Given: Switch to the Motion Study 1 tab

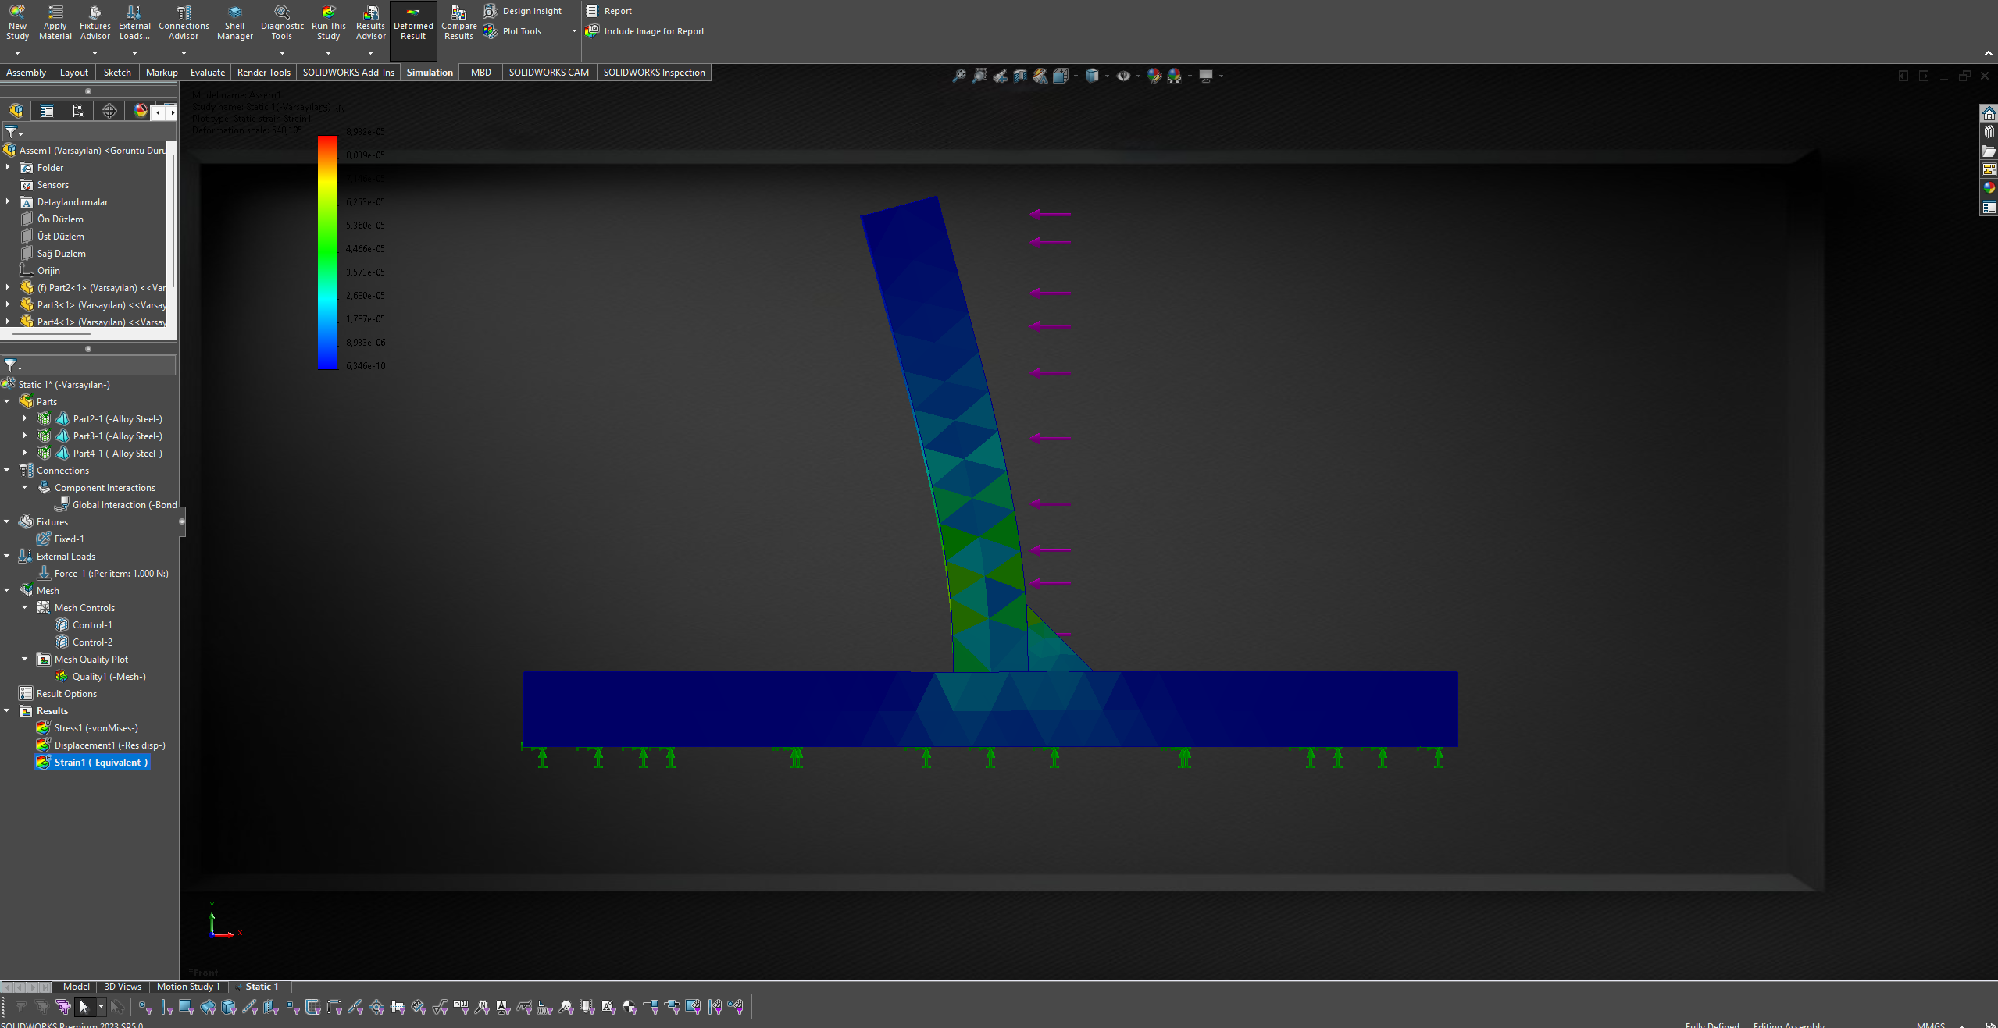Looking at the screenshot, I should point(187,987).
